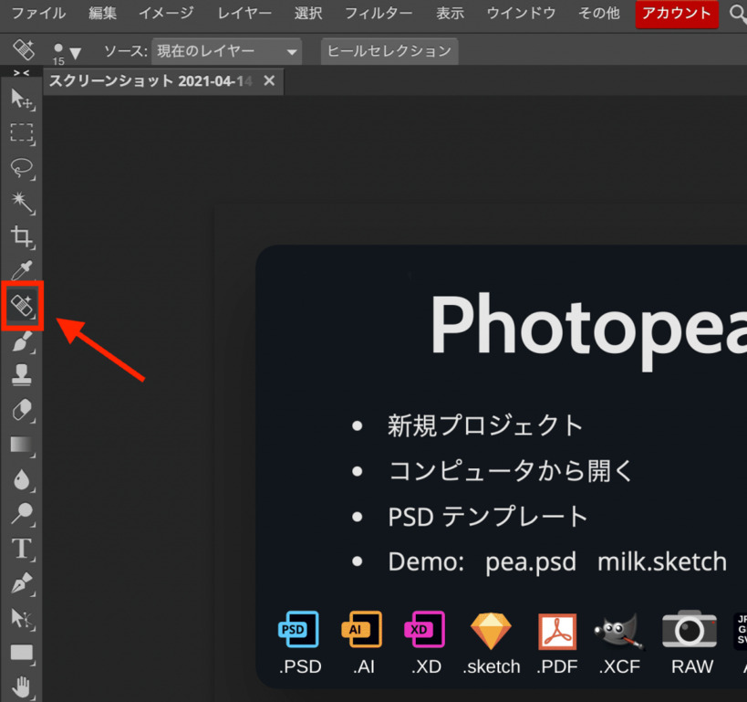Open the 表示 menu

(x=451, y=14)
